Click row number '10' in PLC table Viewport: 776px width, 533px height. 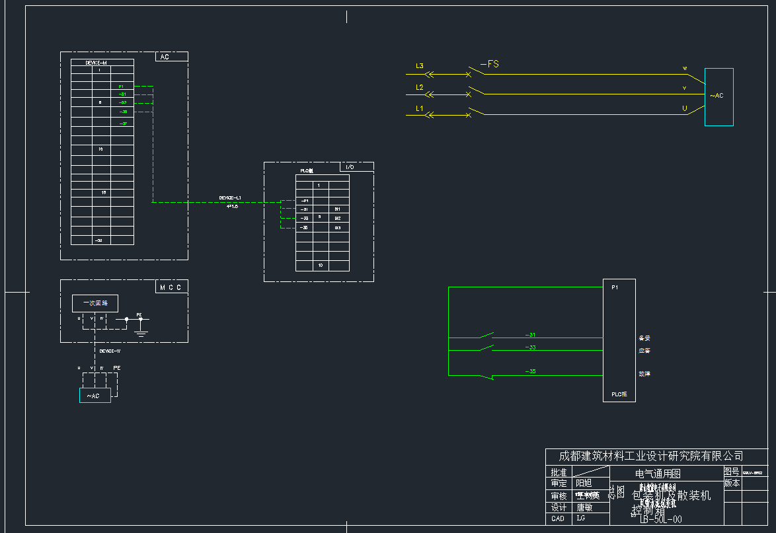[x=320, y=266]
